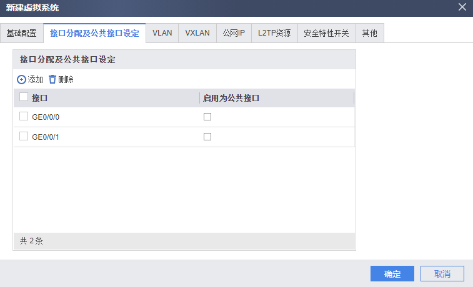Select the GE0/0/1 row checkbox
Screen dimensions: 473x287
(x=24, y=137)
